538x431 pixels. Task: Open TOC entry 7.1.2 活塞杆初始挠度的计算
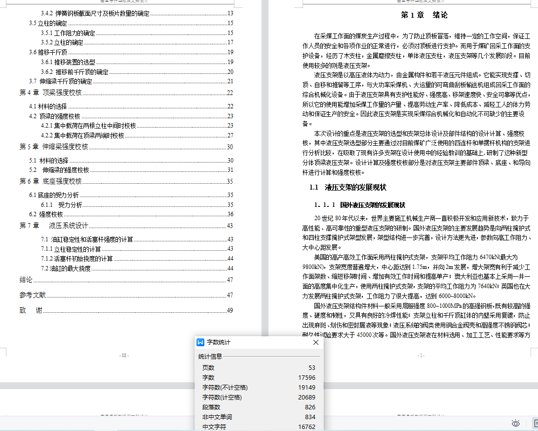[x=77, y=259]
